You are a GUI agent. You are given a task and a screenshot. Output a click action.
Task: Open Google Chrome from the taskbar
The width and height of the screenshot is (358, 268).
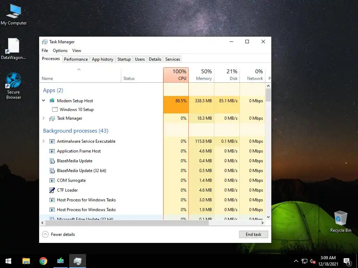(x=43, y=261)
